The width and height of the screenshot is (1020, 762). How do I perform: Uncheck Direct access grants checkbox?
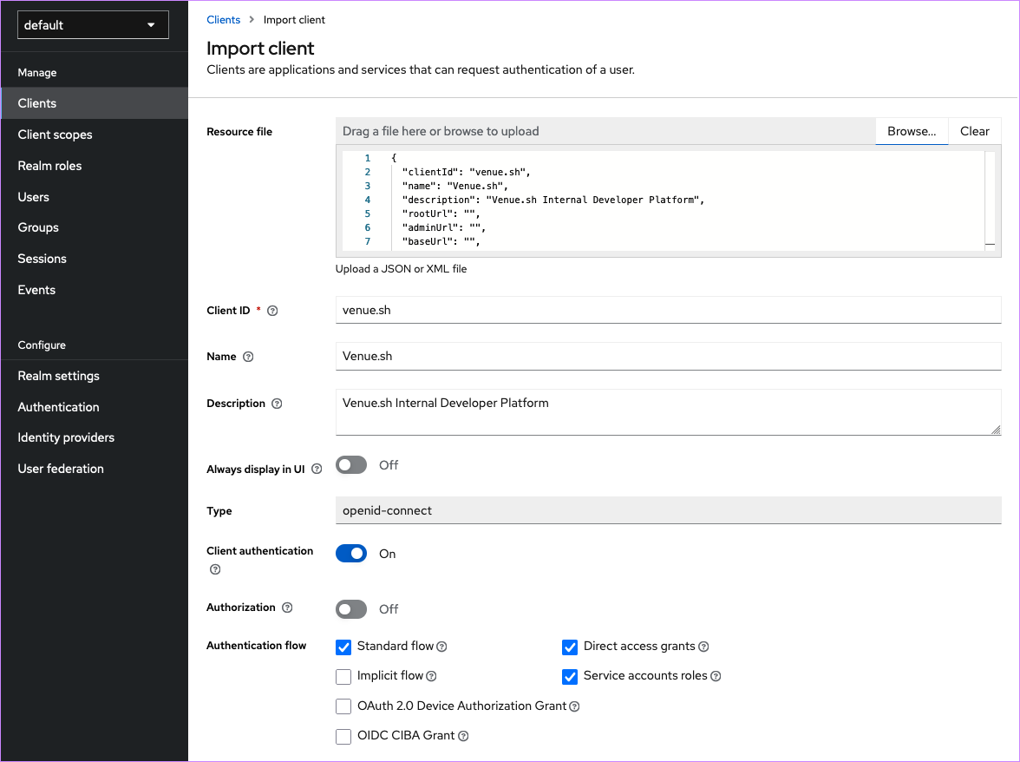(570, 647)
